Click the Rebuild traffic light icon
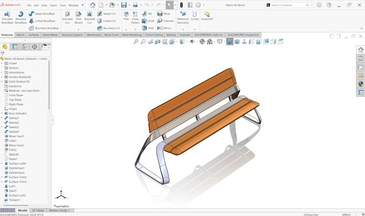 [181, 5]
